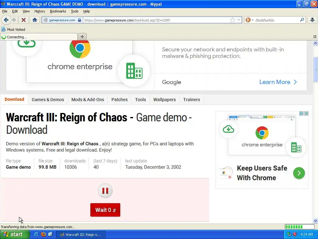
Task: Click the 4:24 AM system clock
Action: [307, 234]
